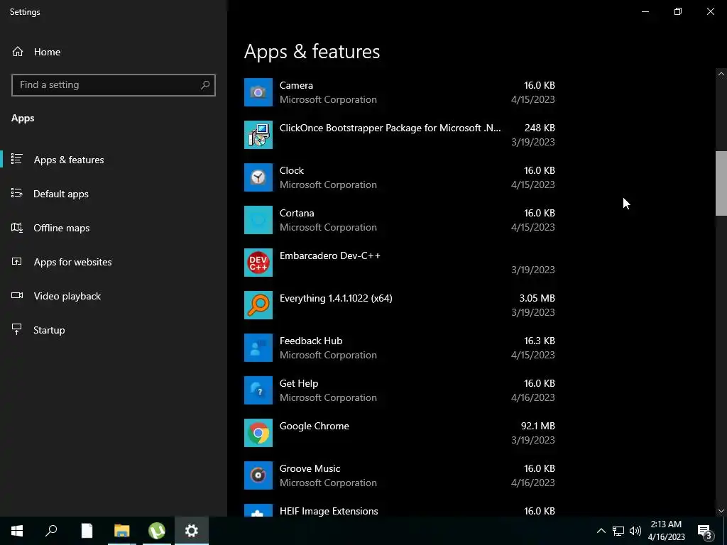Click the Cortana app icon
The height and width of the screenshot is (545, 727).
[258, 220]
